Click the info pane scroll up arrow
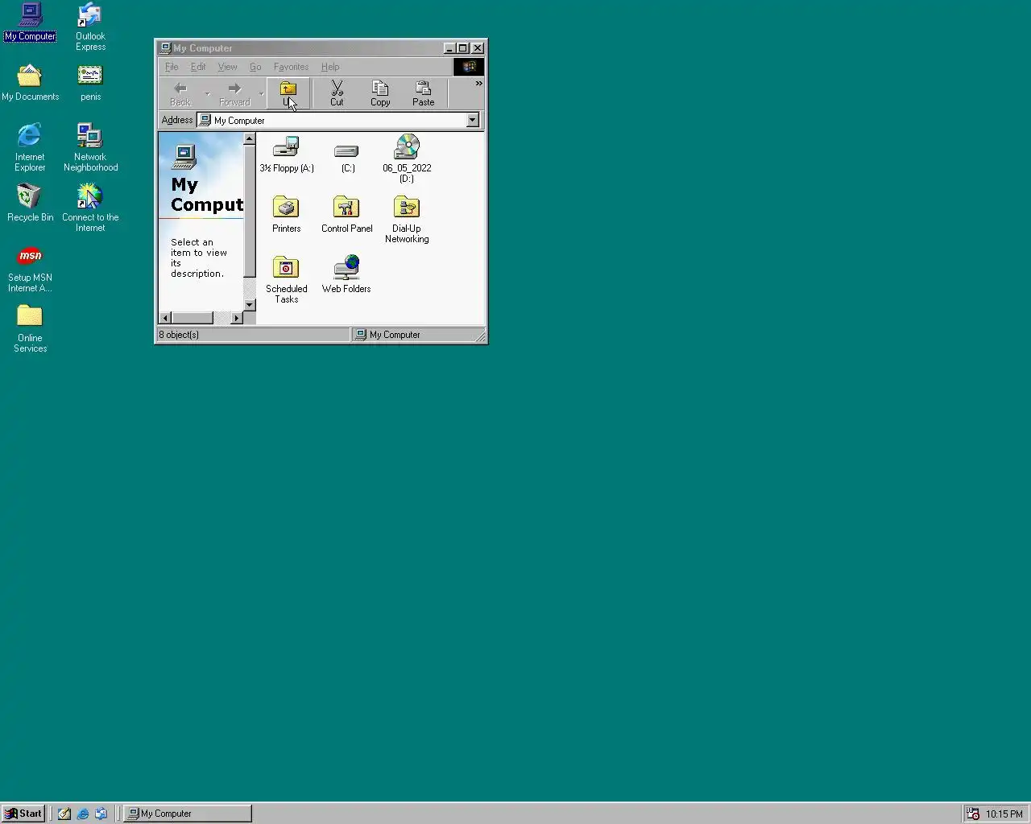This screenshot has width=1031, height=824. (x=250, y=138)
